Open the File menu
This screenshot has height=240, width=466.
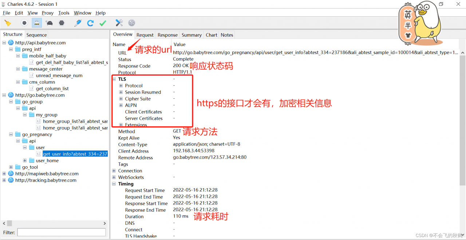[x=7, y=13]
